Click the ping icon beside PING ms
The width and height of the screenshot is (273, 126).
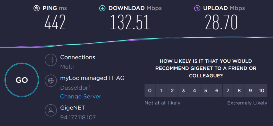[x=37, y=8]
